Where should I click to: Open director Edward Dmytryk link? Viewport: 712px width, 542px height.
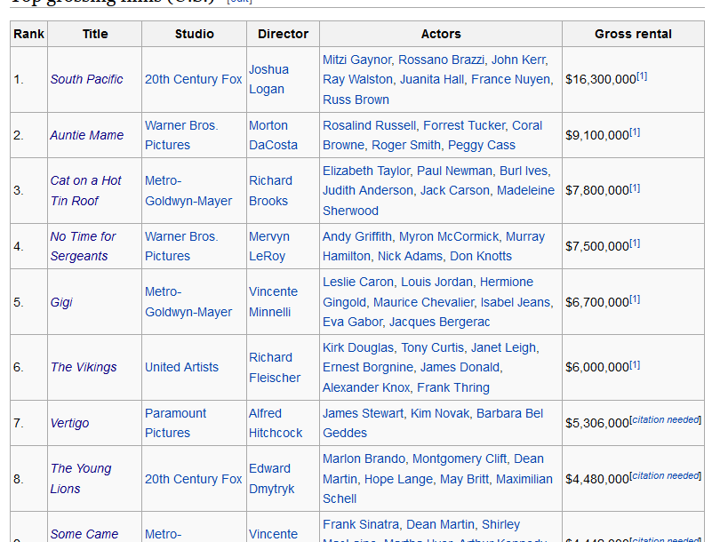pos(271,478)
